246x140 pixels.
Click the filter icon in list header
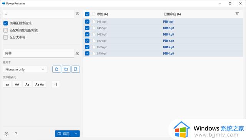[x=237, y=14]
